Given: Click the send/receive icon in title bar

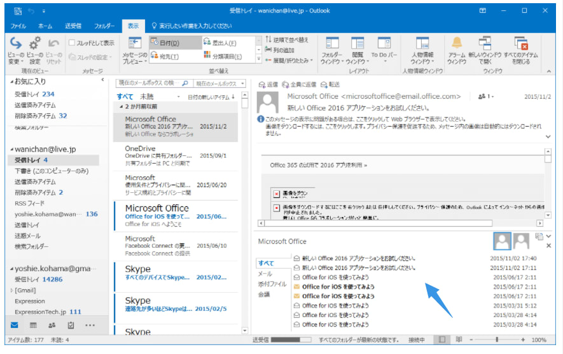Looking at the screenshot, I should coord(18,11).
